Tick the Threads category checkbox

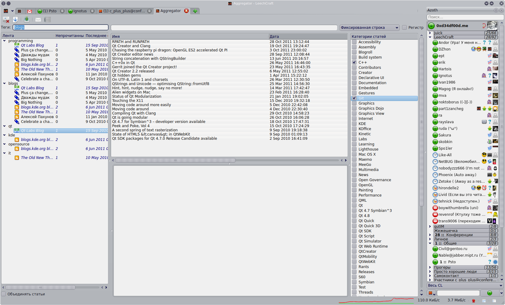click(x=354, y=292)
